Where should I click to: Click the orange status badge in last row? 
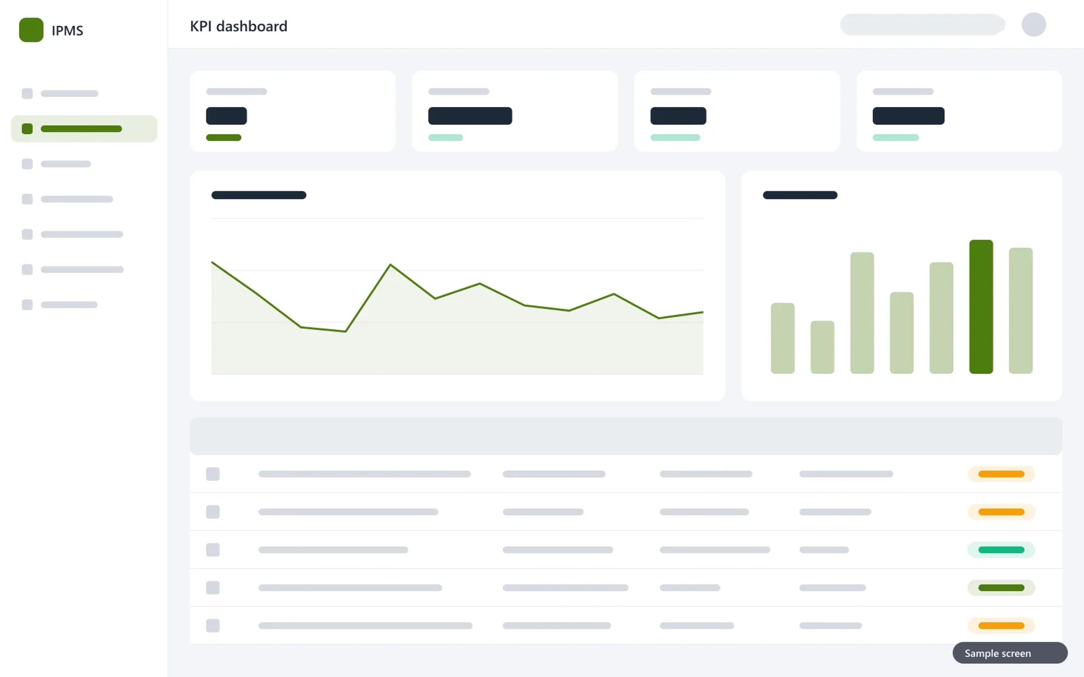[x=1001, y=625]
